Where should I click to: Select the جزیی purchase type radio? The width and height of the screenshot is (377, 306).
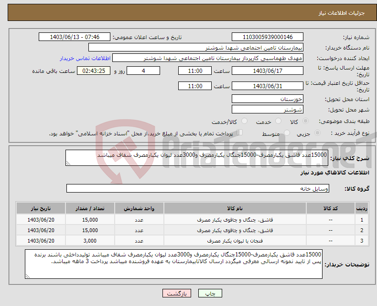pyautogui.click(x=317, y=133)
